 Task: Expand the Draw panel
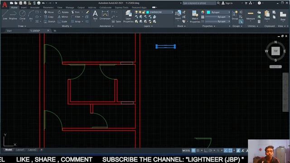coord(22,26)
